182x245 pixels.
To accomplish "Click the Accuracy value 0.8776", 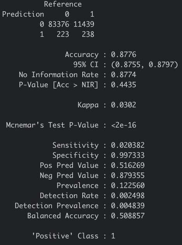I will click(123, 55).
